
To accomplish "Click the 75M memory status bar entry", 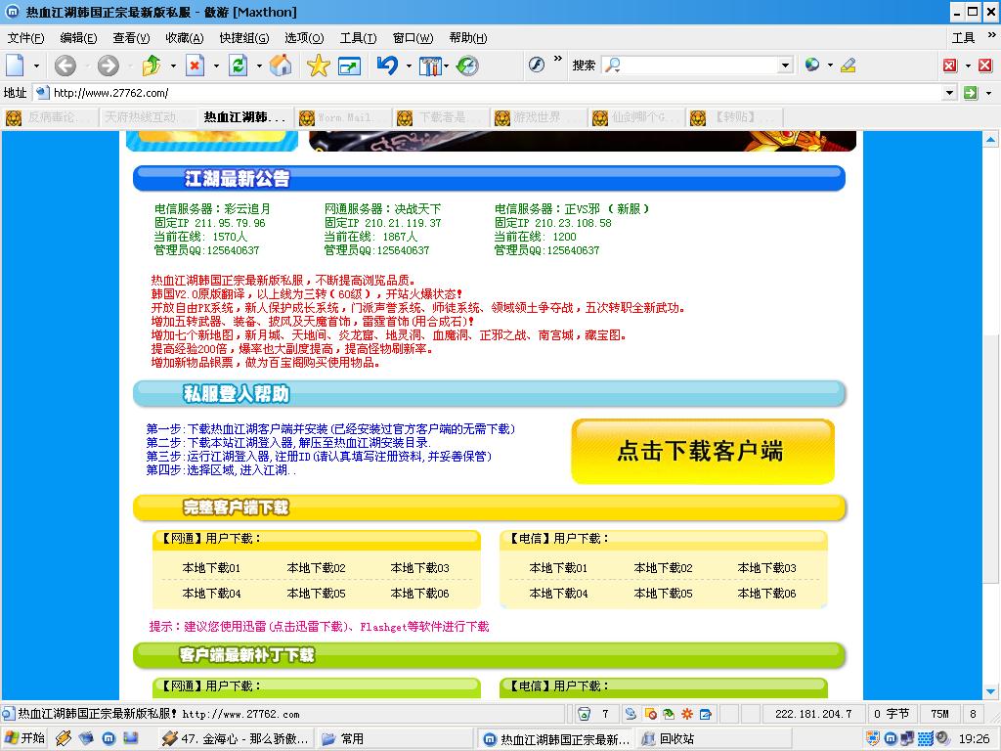I will (x=939, y=714).
